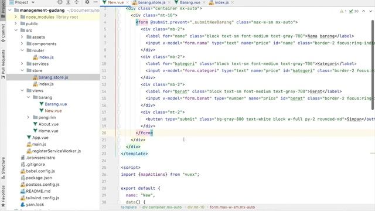This screenshot has height=211, width=375.
Task: Open the Pull Requests tool window
Action: [x=3, y=64]
